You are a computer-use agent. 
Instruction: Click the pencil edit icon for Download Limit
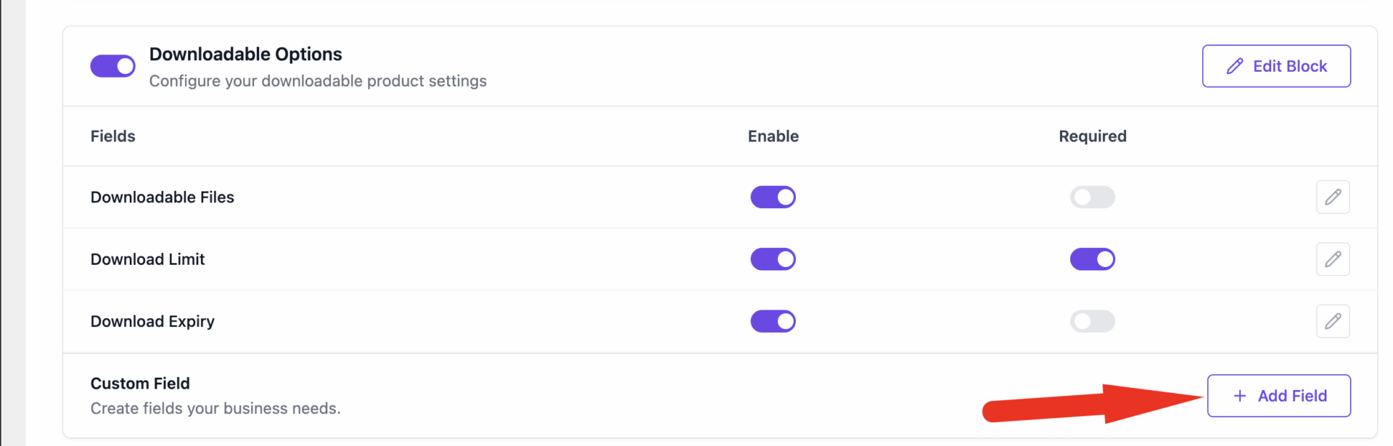(x=1333, y=259)
